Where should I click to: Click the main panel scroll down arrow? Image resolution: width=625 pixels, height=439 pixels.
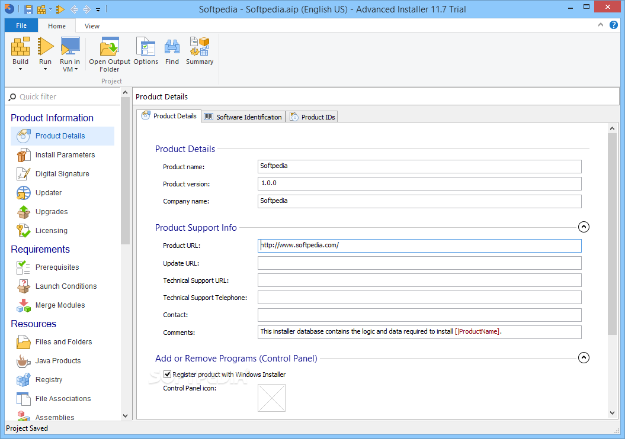coord(612,413)
